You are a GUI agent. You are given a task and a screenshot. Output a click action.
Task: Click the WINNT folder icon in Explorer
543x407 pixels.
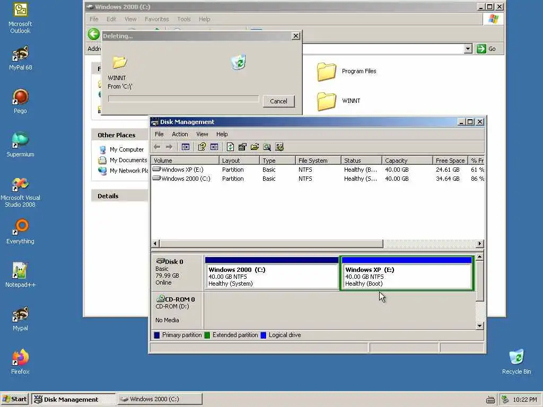pos(327,101)
